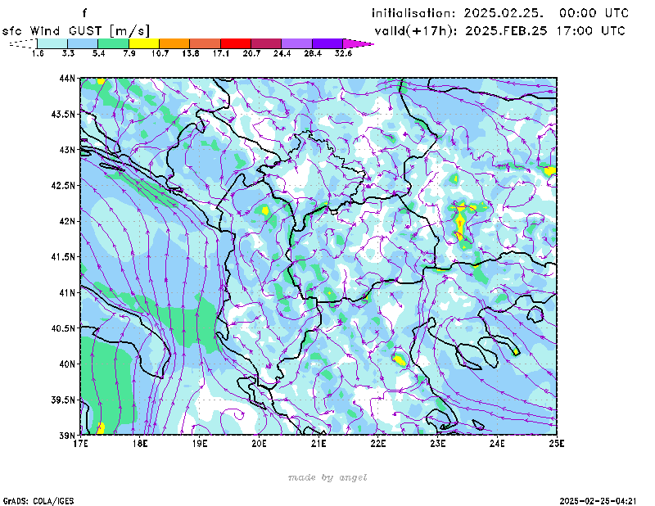The image size is (655, 506).
Task: Click the 25E longitude axis label
Action: coord(556,443)
